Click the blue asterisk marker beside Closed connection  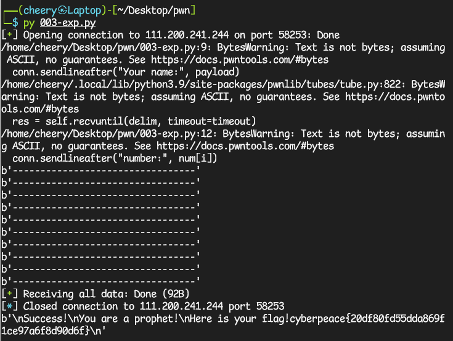click(9, 306)
